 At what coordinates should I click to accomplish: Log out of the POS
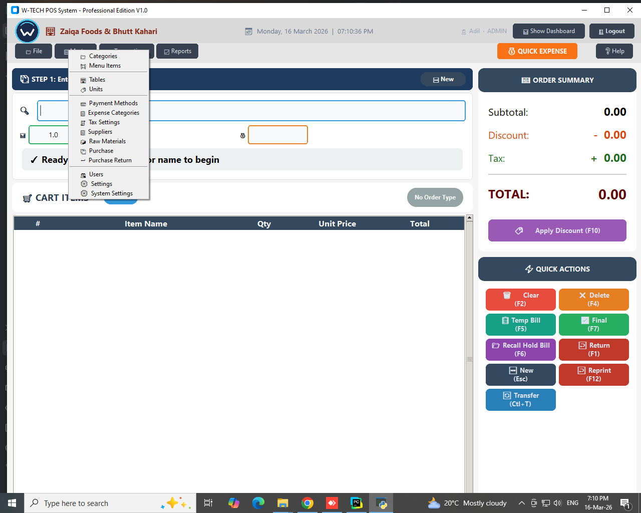pyautogui.click(x=612, y=31)
